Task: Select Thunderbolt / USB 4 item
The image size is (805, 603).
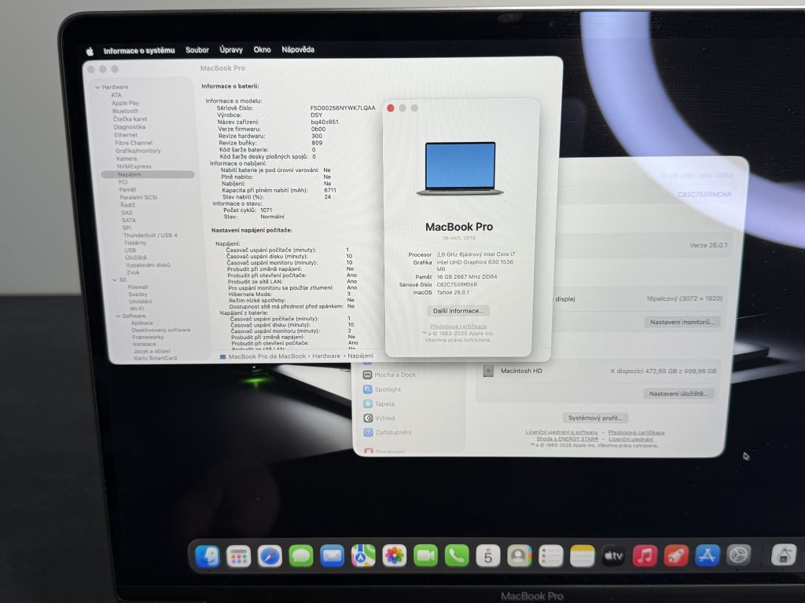Action: coord(150,236)
